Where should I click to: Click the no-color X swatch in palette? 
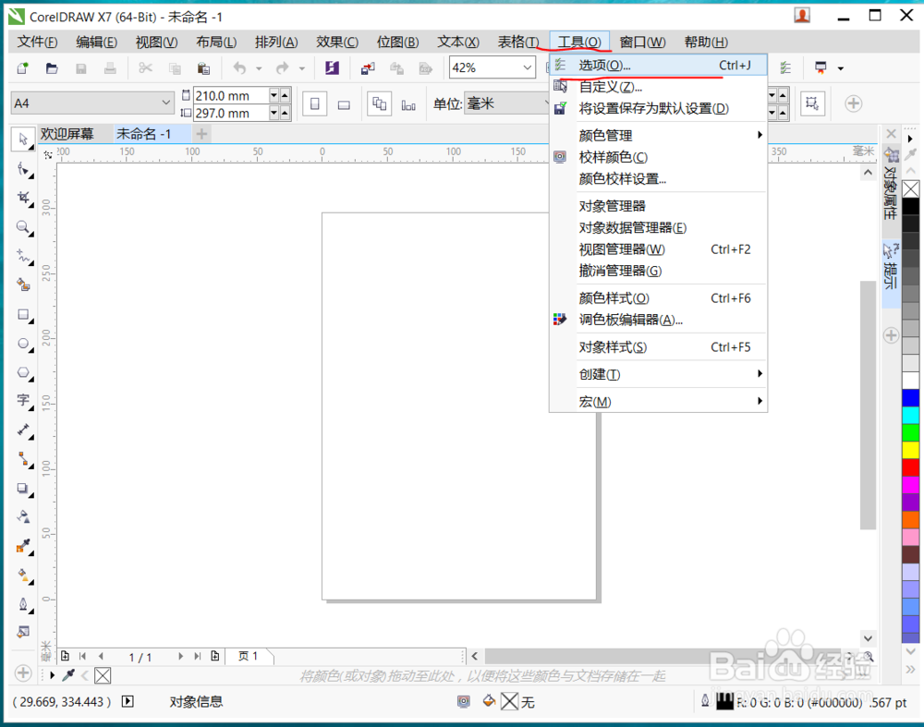click(x=911, y=189)
